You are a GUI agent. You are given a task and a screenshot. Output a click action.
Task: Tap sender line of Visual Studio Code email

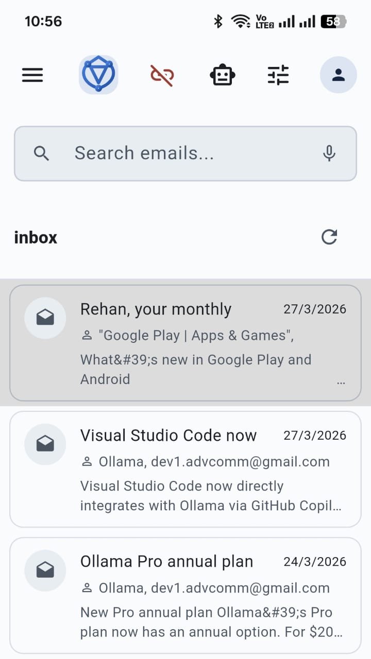(x=206, y=462)
